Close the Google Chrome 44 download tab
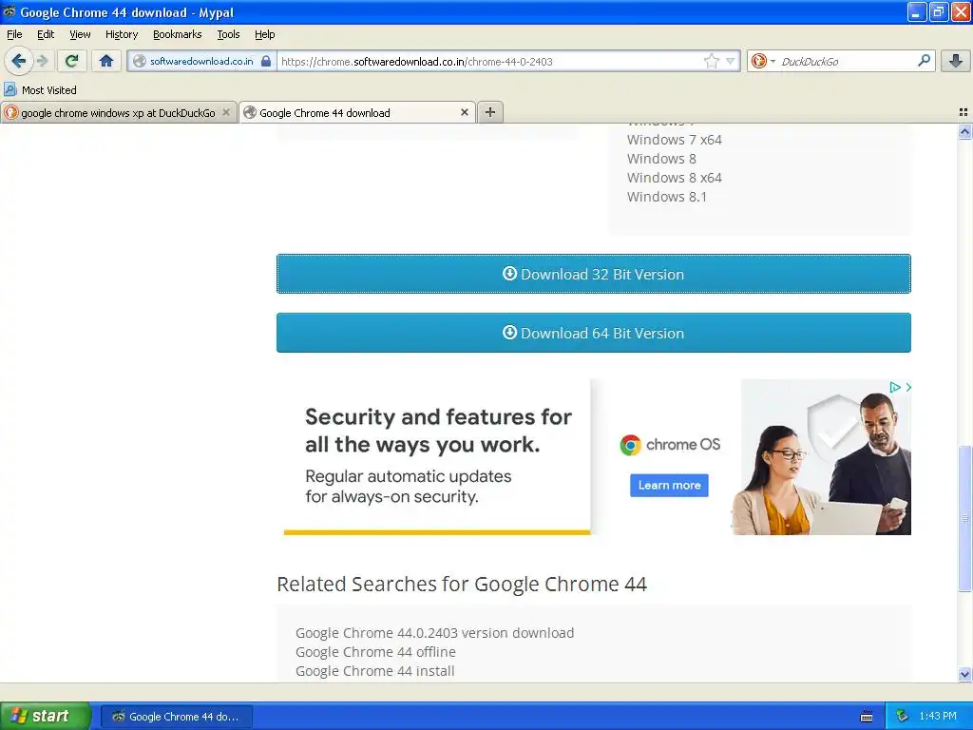The image size is (973, 730). point(464,112)
